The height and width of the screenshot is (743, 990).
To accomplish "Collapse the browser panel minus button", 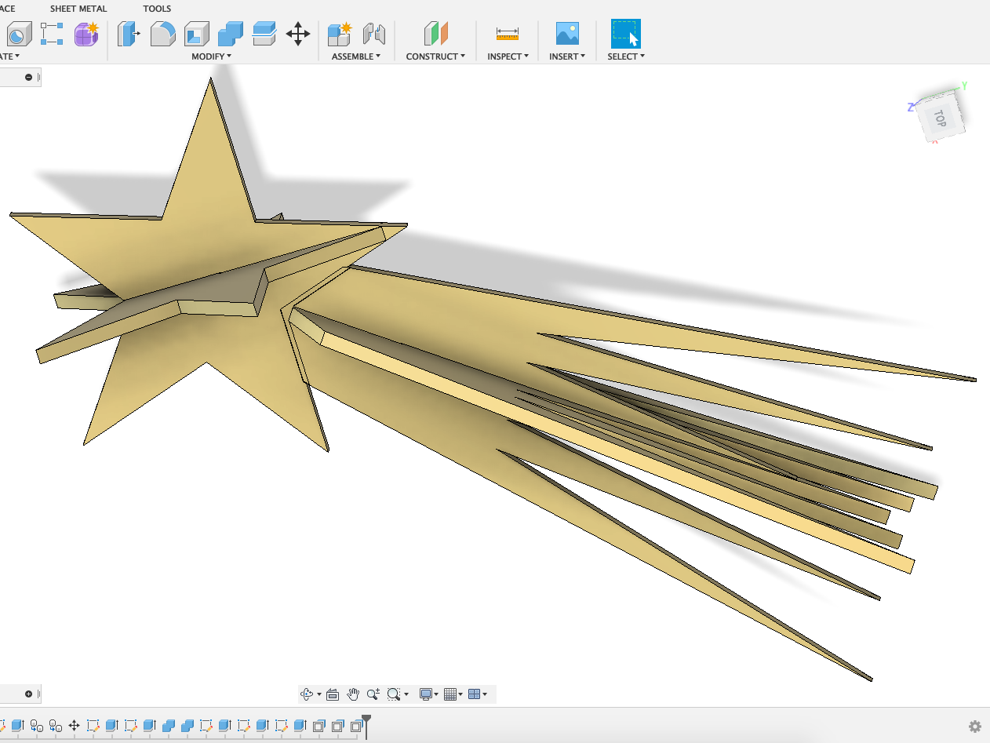I will coord(29,77).
